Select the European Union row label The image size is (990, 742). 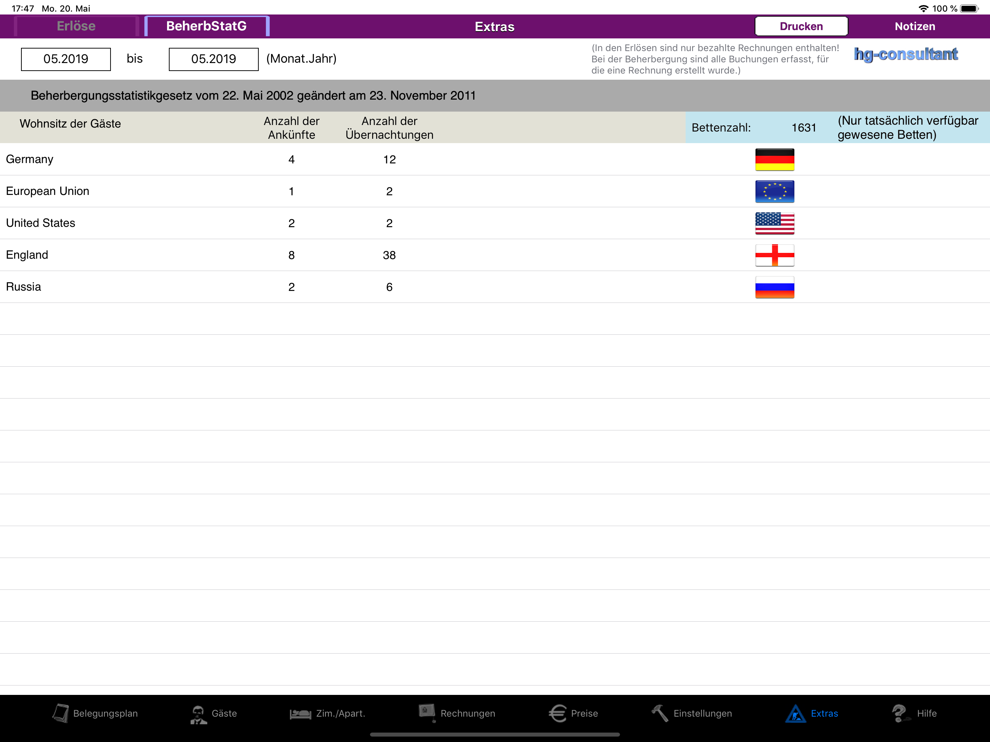(x=47, y=191)
